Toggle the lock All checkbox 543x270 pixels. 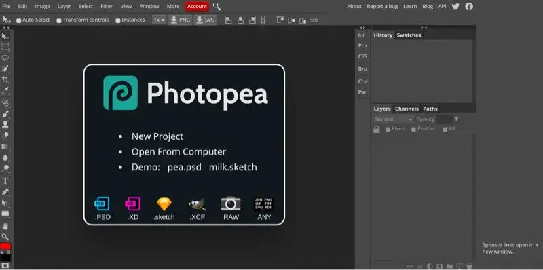445,129
